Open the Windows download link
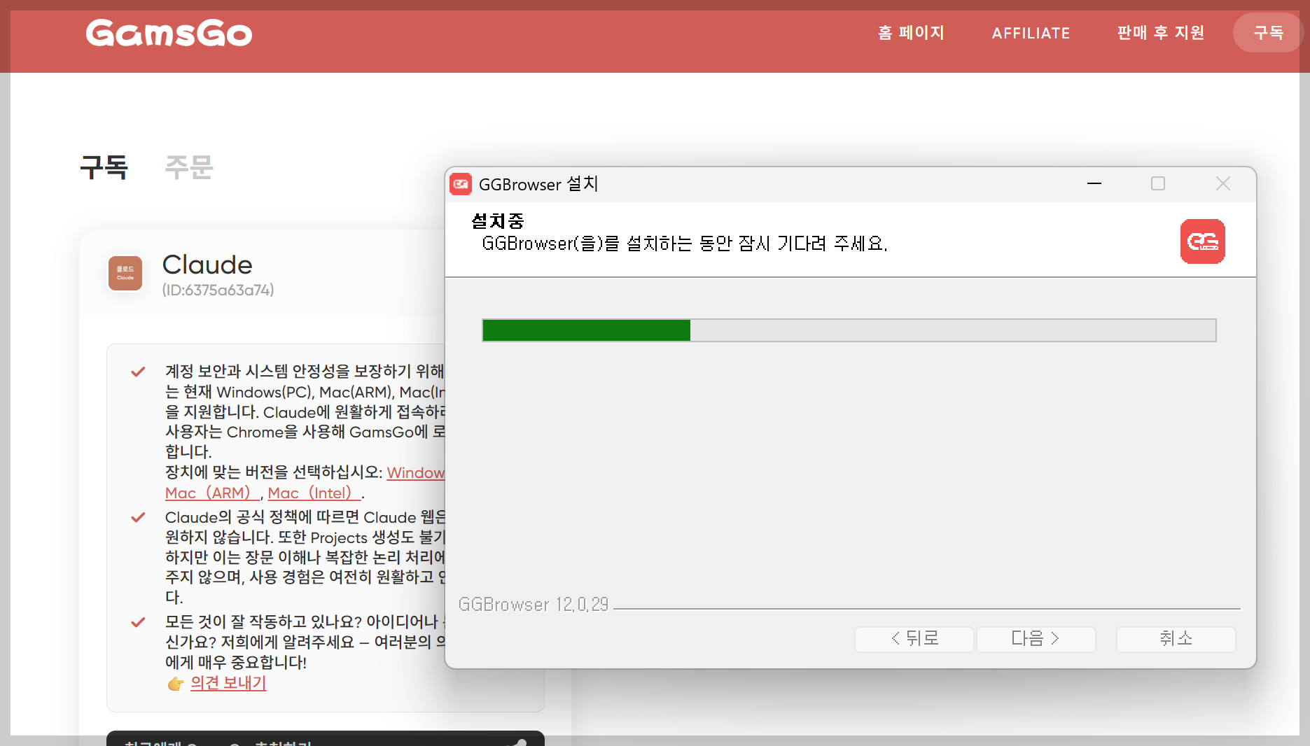The width and height of the screenshot is (1310, 746). click(416, 472)
